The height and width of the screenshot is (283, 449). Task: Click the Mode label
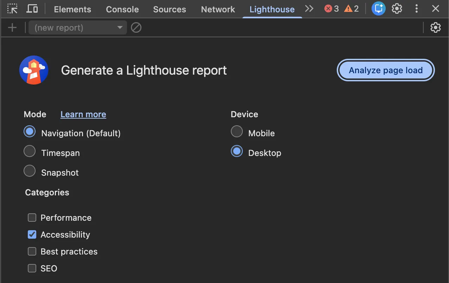point(35,114)
